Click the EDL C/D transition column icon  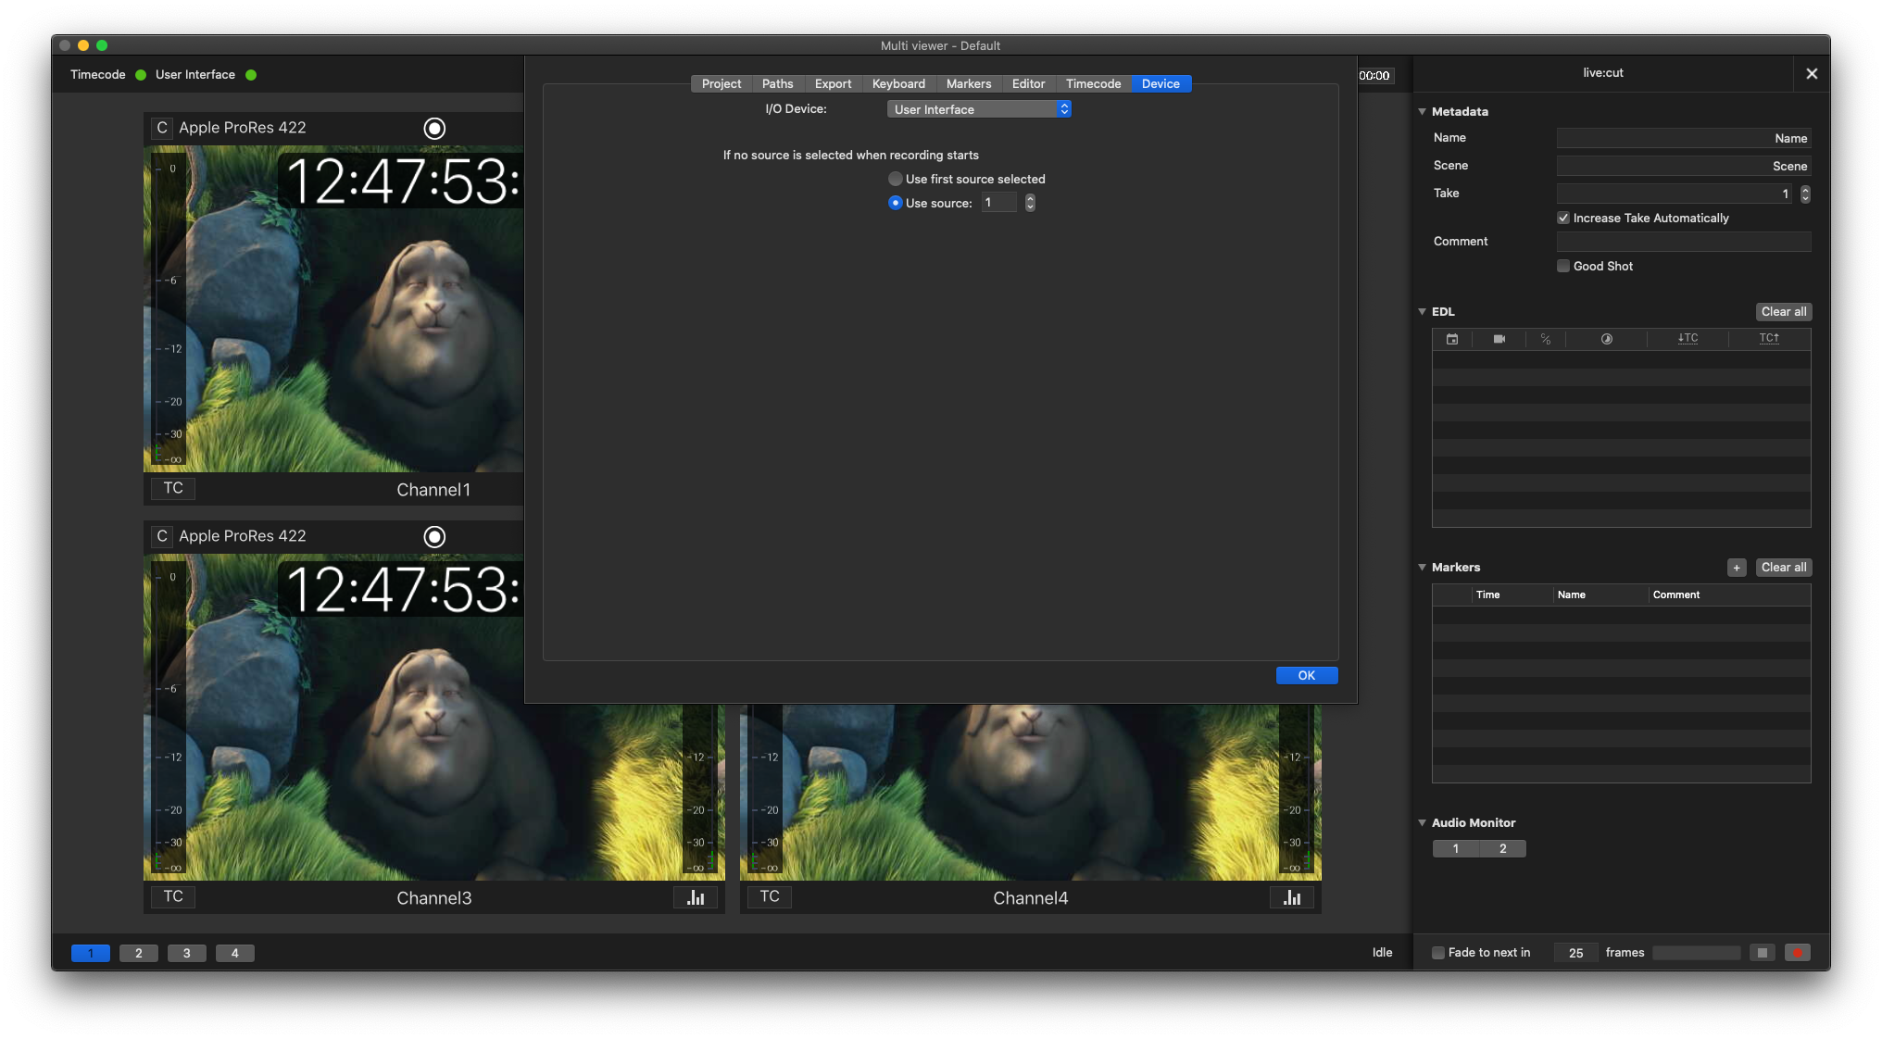1546,339
